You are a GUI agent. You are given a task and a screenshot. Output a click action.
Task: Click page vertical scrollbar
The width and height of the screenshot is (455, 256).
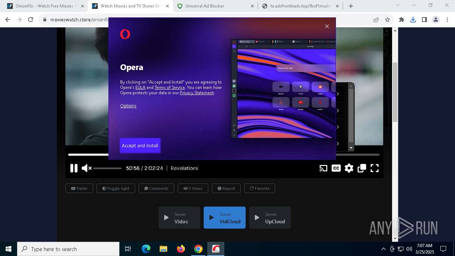[x=395, y=92]
